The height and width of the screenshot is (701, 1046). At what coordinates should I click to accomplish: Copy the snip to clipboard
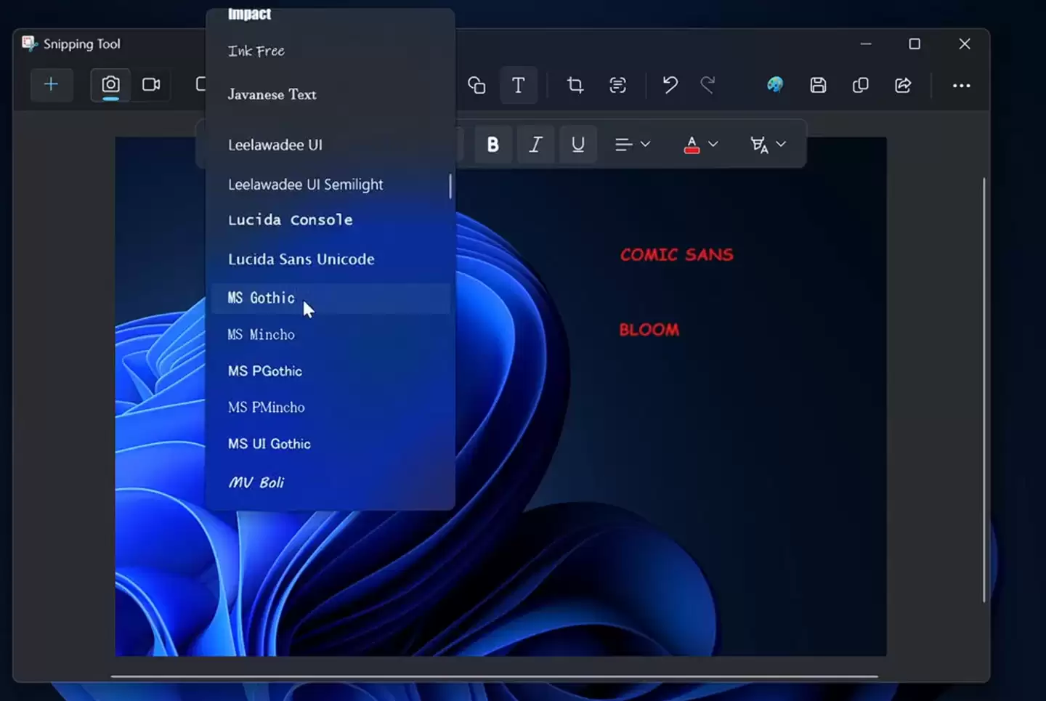coord(860,85)
